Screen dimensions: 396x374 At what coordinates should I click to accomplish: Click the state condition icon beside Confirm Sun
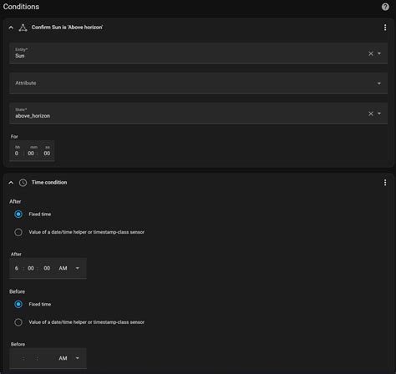[x=23, y=28]
